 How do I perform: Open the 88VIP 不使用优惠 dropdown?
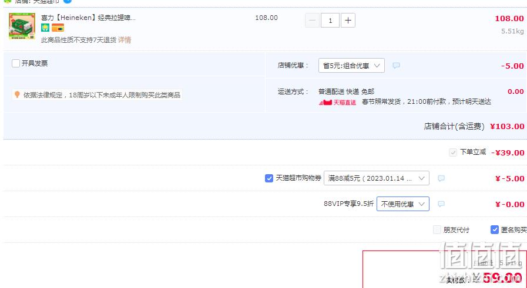[x=402, y=204]
